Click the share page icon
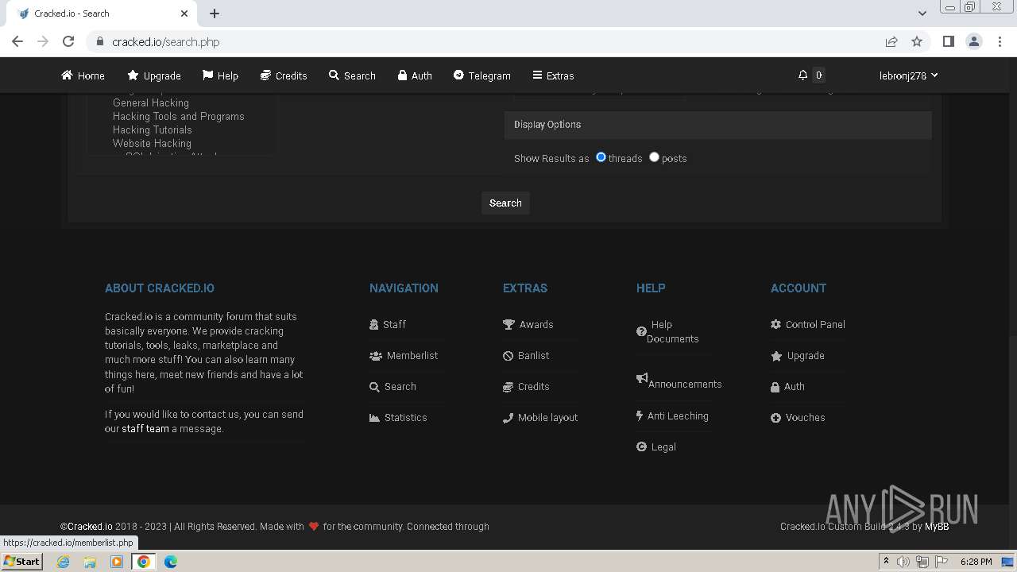The width and height of the screenshot is (1017, 572). click(891, 41)
